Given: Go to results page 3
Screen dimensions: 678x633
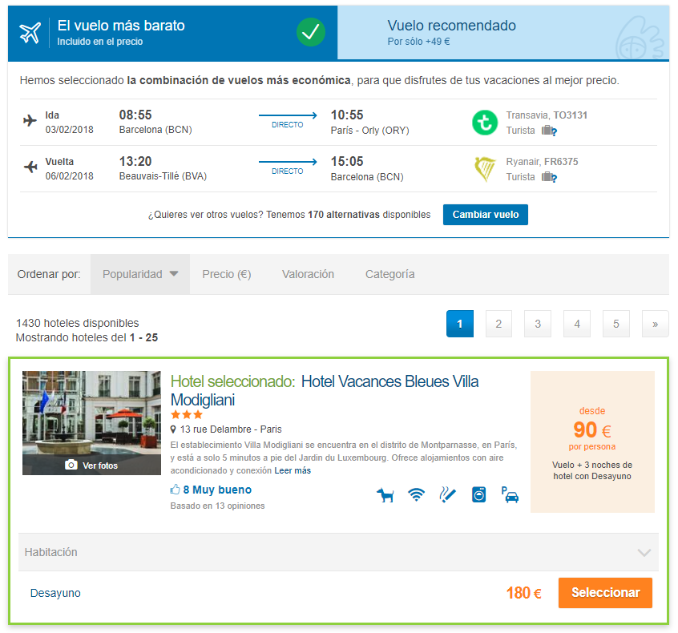Looking at the screenshot, I should [538, 324].
